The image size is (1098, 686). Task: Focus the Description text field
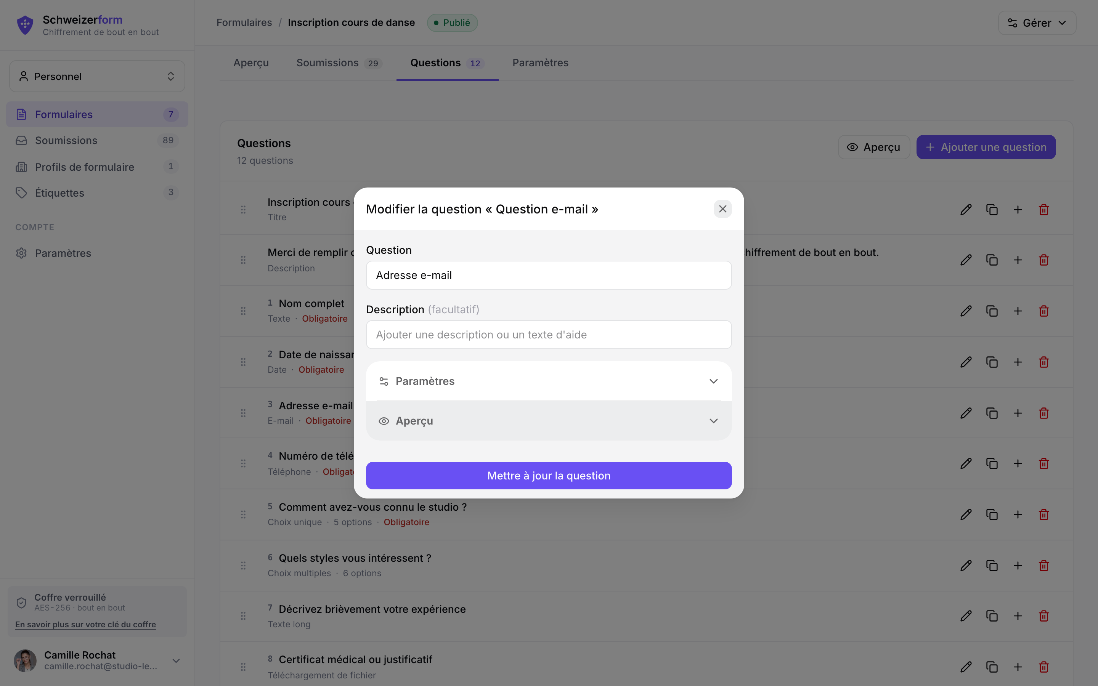[x=549, y=334]
